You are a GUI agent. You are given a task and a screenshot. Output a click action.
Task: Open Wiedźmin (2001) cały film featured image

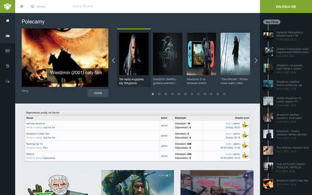click(65, 58)
